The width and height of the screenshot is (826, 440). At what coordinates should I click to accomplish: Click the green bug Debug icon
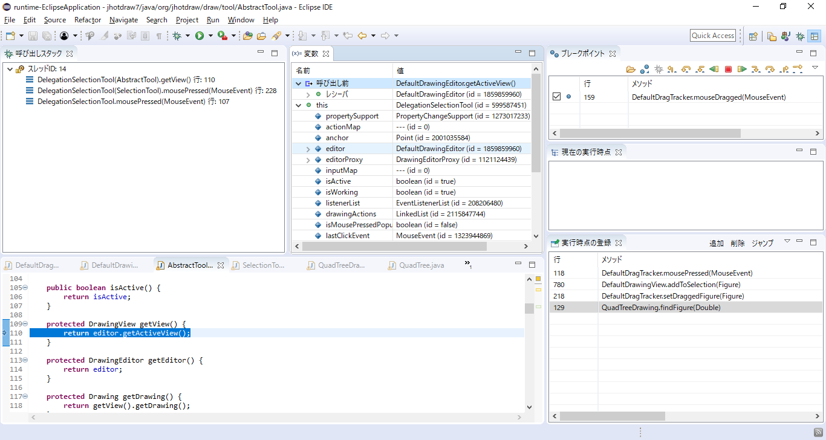[177, 36]
